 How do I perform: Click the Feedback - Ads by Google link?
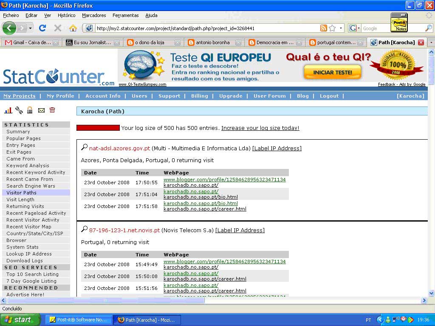pyautogui.click(x=401, y=84)
